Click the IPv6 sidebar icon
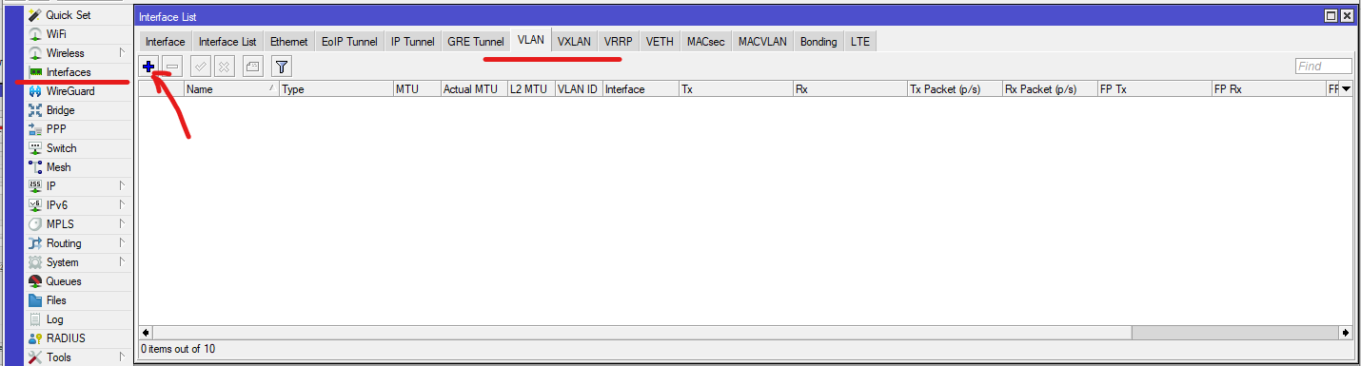The height and width of the screenshot is (366, 1361). pyautogui.click(x=35, y=205)
